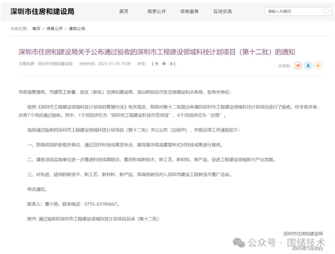The image size is (335, 254).
Task: Click the contact name 曹小艳
Action: pyautogui.click(x=52, y=204)
